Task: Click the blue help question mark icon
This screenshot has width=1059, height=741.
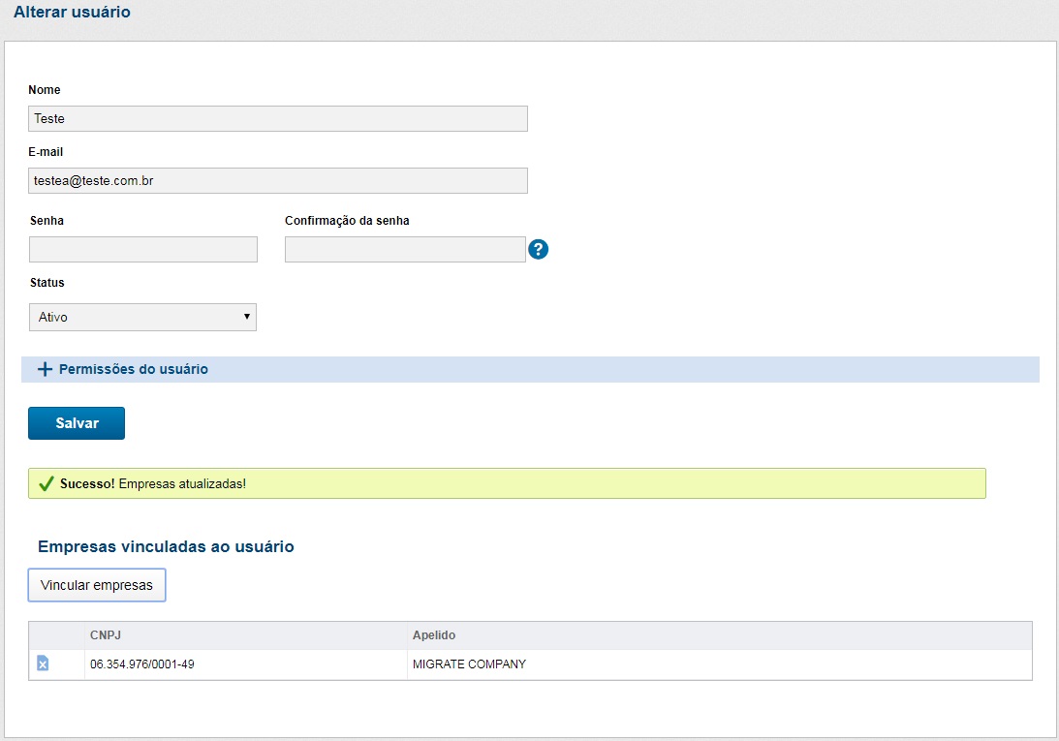Action: point(539,250)
